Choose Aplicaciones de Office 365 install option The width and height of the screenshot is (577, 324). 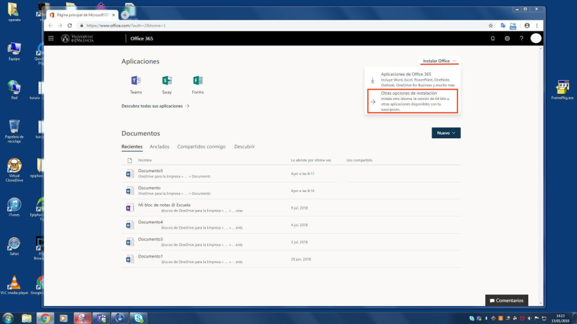[412, 79]
